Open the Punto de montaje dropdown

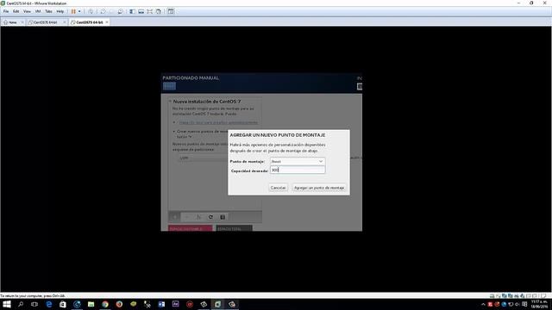(x=298, y=161)
